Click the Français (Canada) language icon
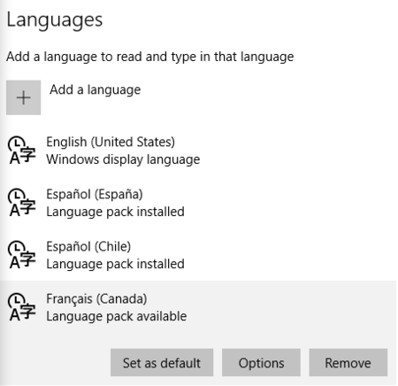398x386 pixels. [22, 307]
